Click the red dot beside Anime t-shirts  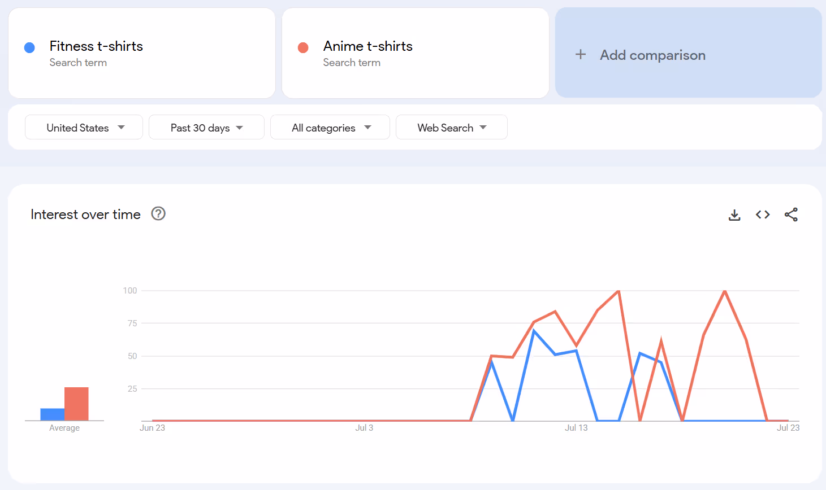303,48
